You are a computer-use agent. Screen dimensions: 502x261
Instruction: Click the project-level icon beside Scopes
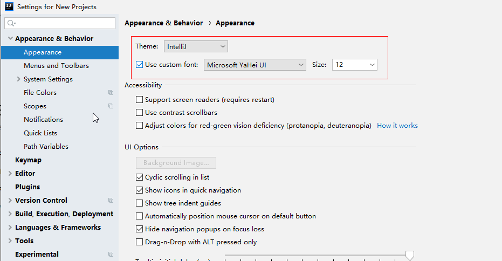pos(111,106)
